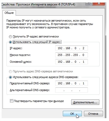Click last octet '1' of gateway field
109x121 pixels.
tap(83, 62)
